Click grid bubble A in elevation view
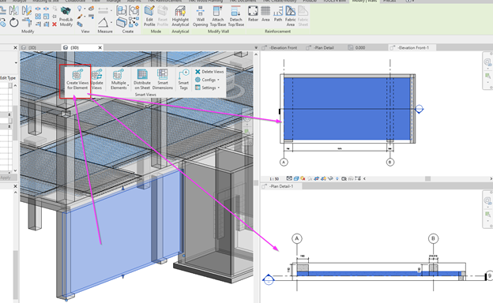Viewport: 493px width, 303px height. (284, 162)
